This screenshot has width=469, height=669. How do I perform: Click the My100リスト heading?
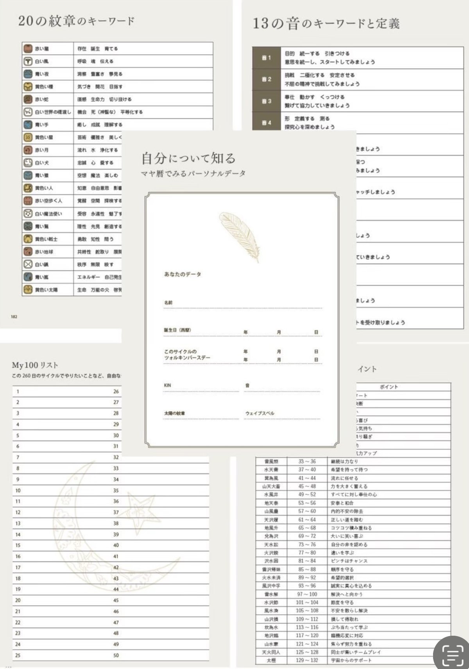point(35,365)
